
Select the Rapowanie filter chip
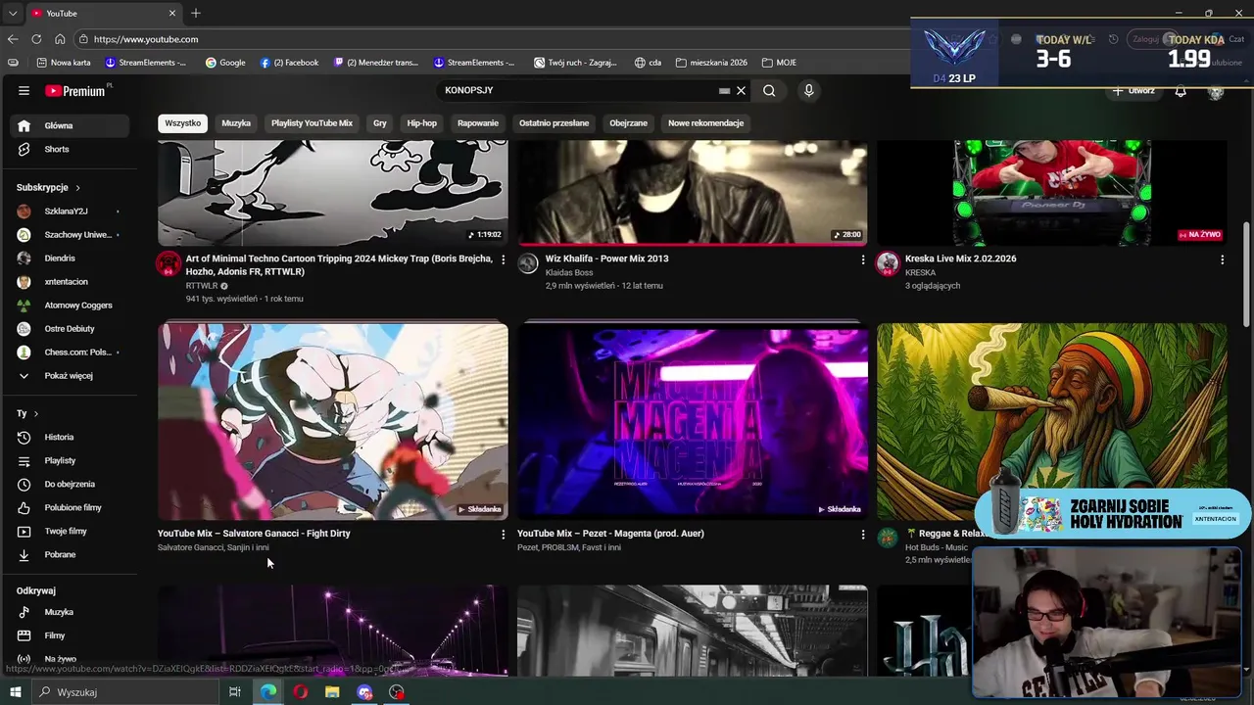pyautogui.click(x=478, y=123)
